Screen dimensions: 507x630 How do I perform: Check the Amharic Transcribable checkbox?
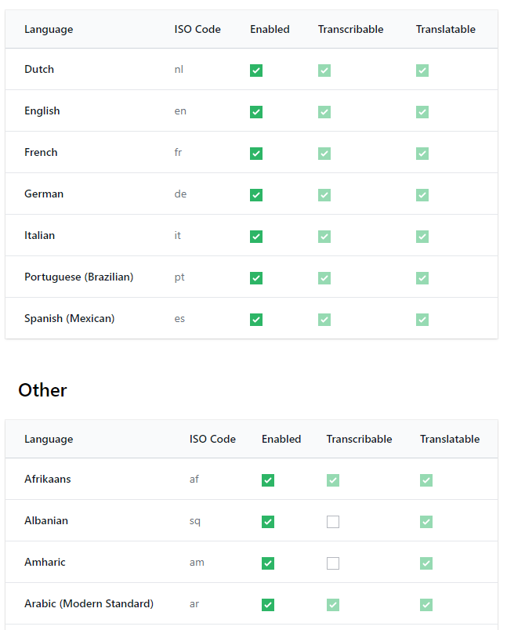pos(333,563)
